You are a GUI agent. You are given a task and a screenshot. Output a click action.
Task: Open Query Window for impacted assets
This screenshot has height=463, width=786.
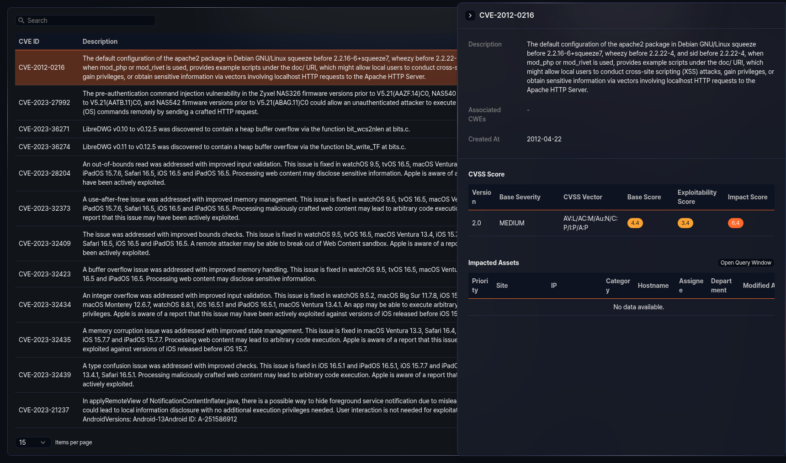point(746,263)
